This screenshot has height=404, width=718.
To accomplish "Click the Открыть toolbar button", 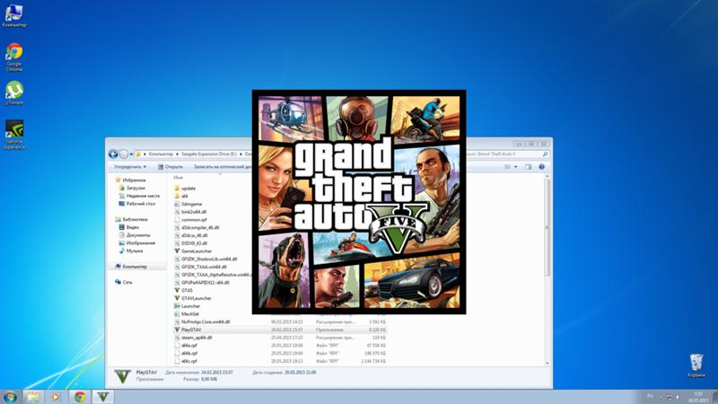I will tap(171, 167).
